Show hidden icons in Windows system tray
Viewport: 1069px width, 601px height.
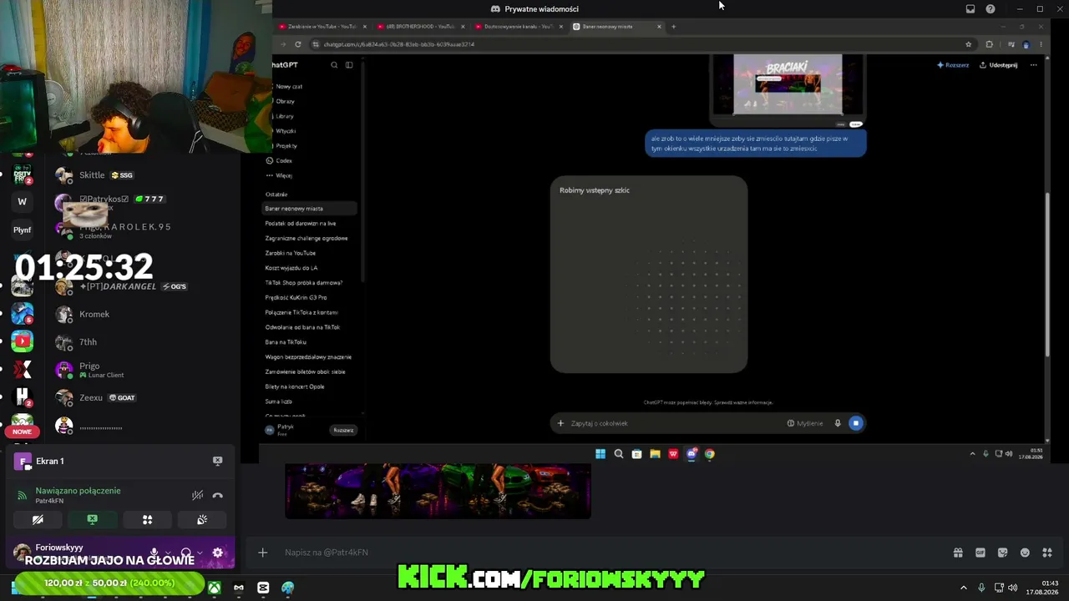[x=963, y=588]
